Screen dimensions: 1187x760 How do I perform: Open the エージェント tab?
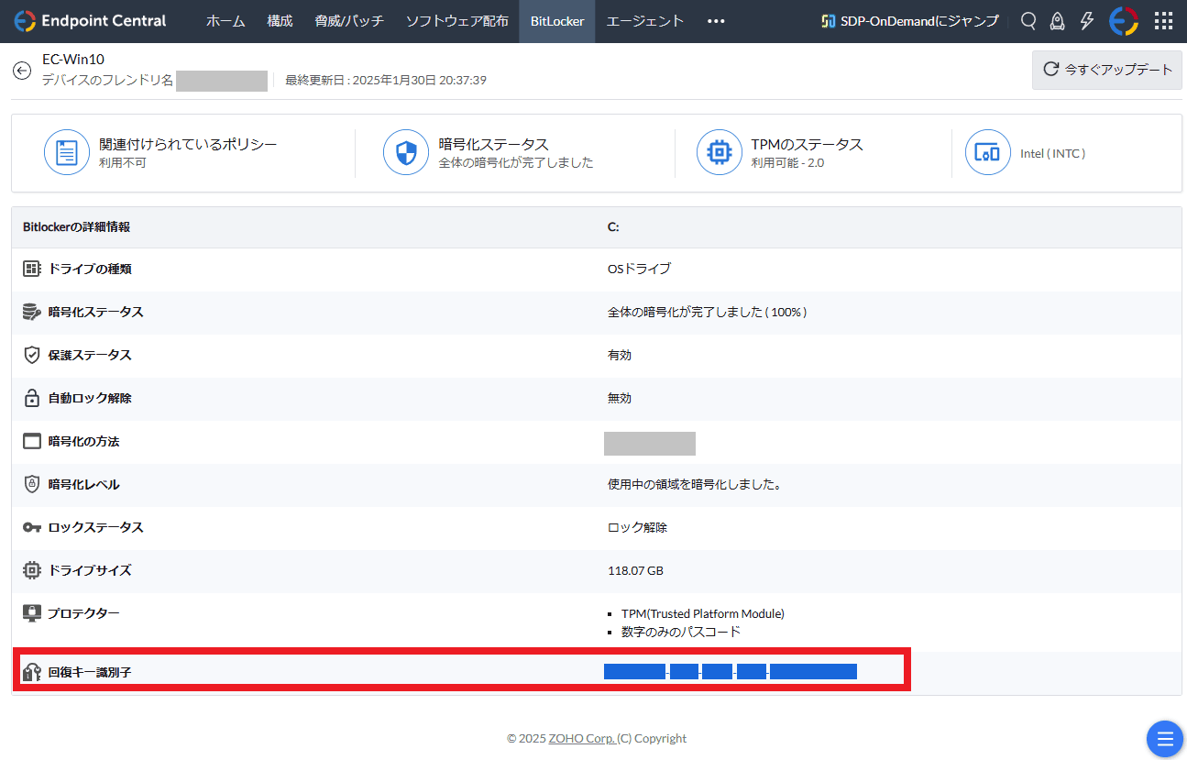pyautogui.click(x=645, y=21)
